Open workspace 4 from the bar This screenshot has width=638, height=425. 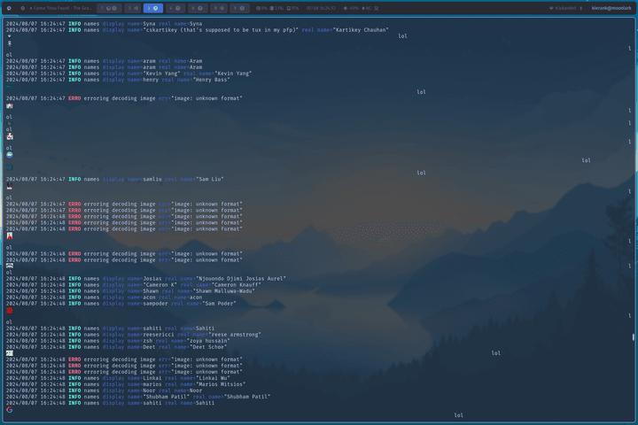(x=175, y=8)
